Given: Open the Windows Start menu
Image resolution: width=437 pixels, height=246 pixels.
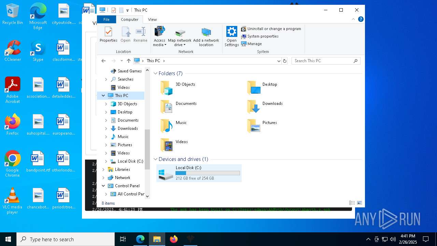Looking at the screenshot, I should [x=8, y=239].
